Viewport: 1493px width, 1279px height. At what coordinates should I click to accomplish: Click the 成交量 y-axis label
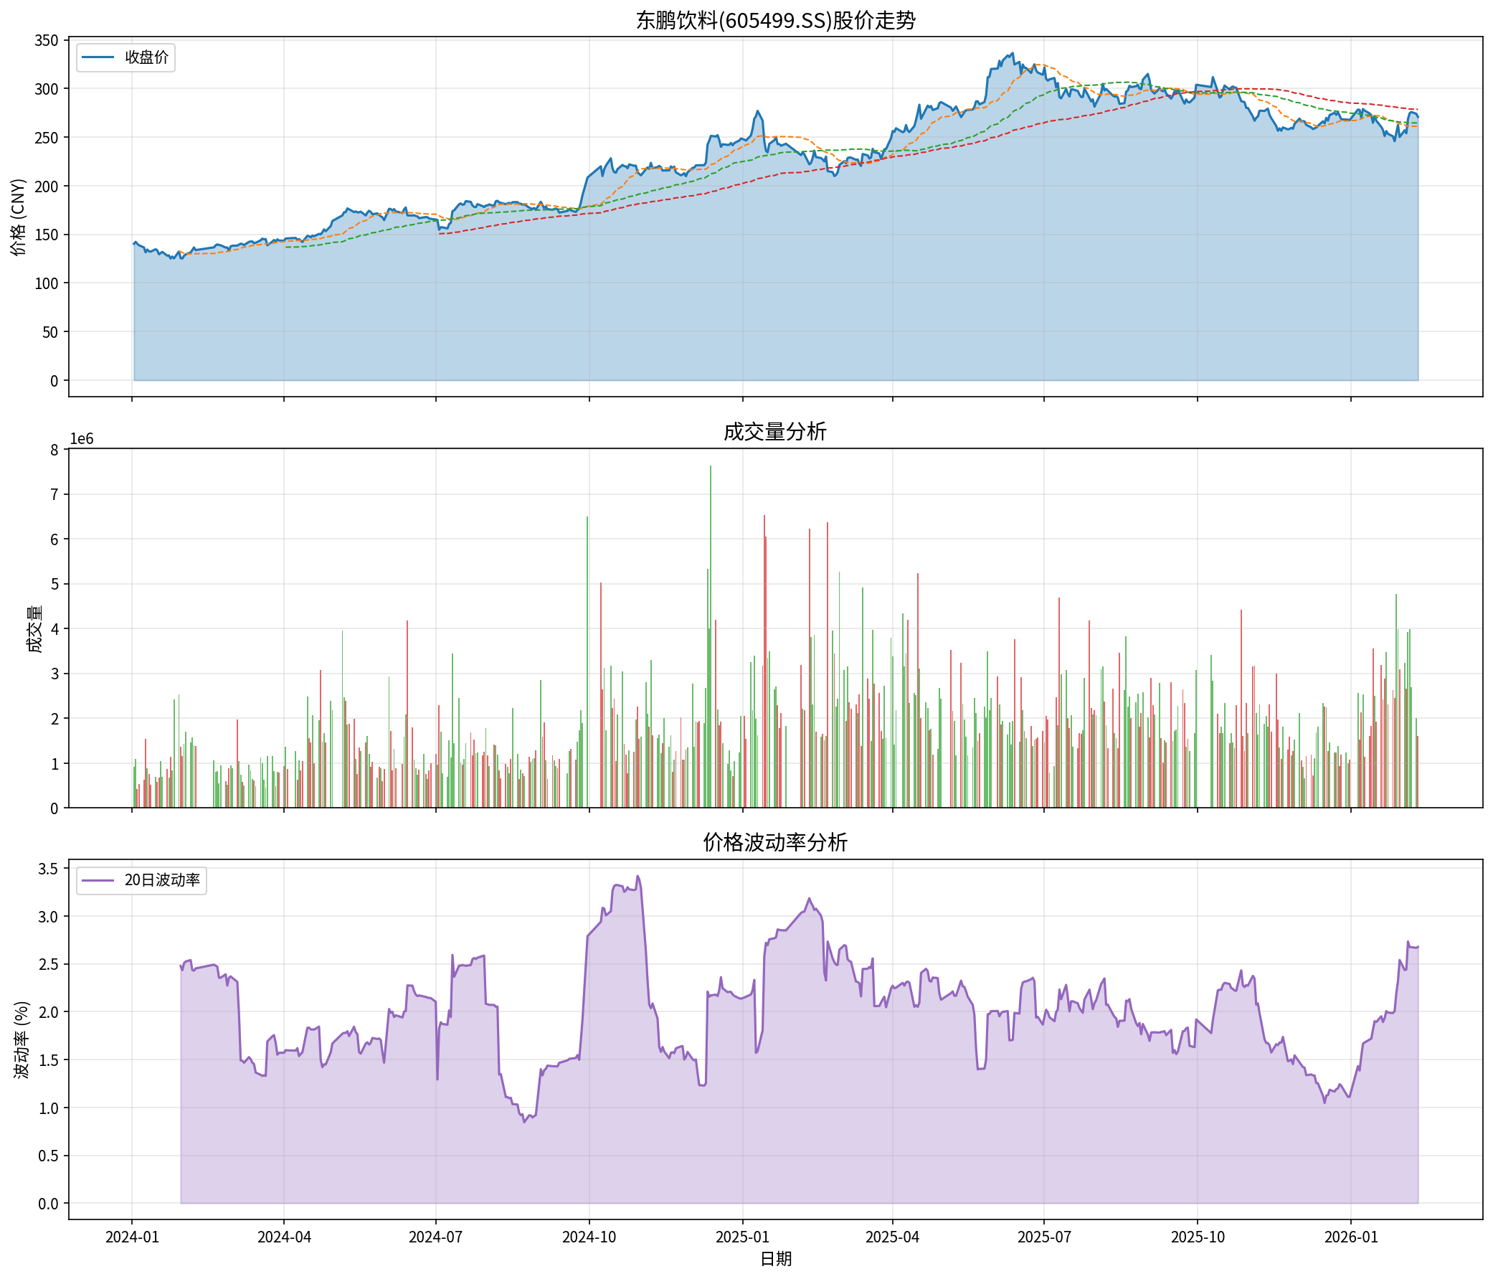coord(34,628)
